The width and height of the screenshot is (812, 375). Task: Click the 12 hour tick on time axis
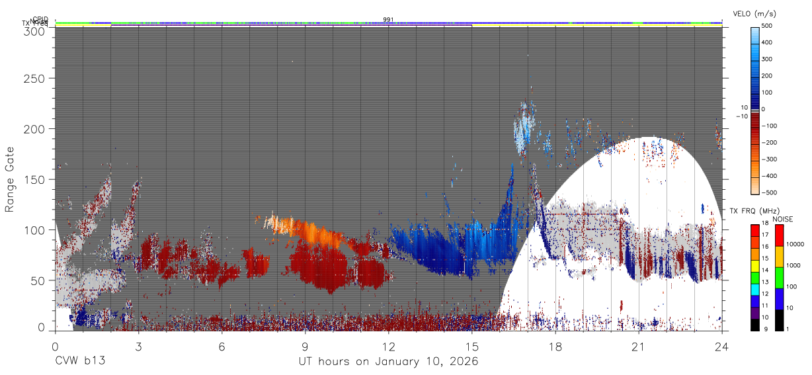(388, 346)
